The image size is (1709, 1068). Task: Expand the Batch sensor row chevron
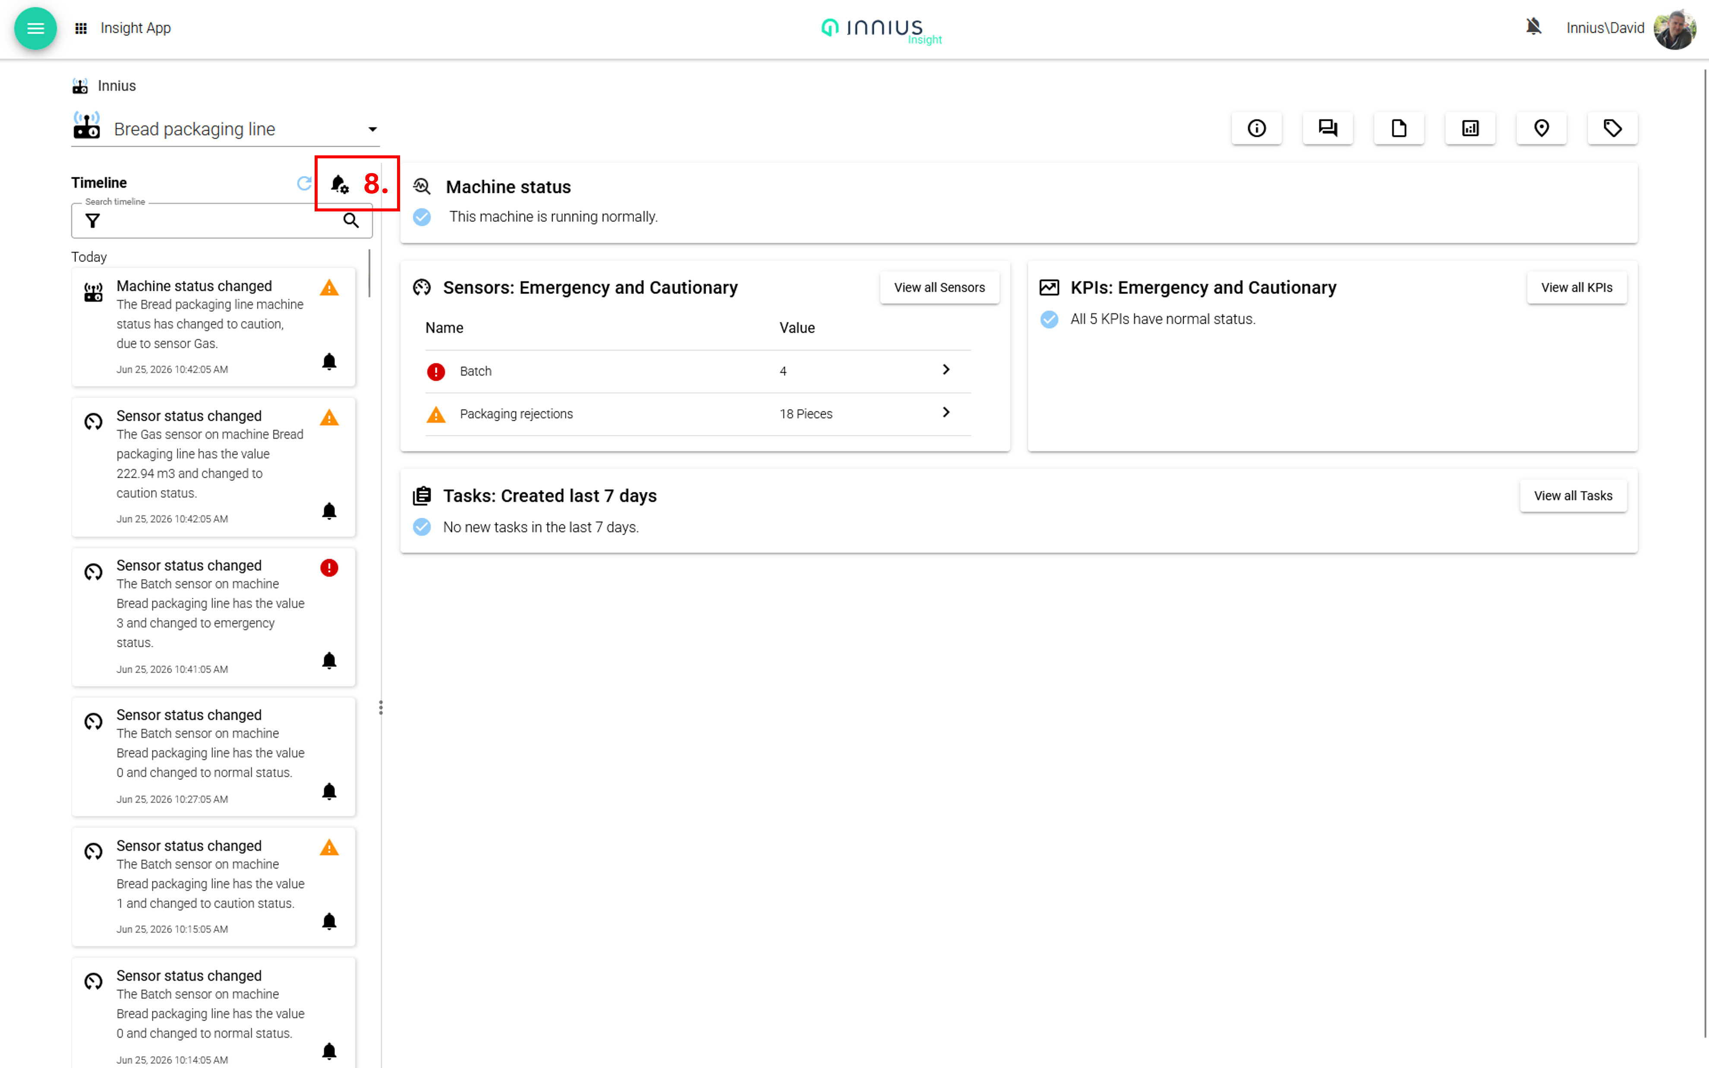coord(946,369)
